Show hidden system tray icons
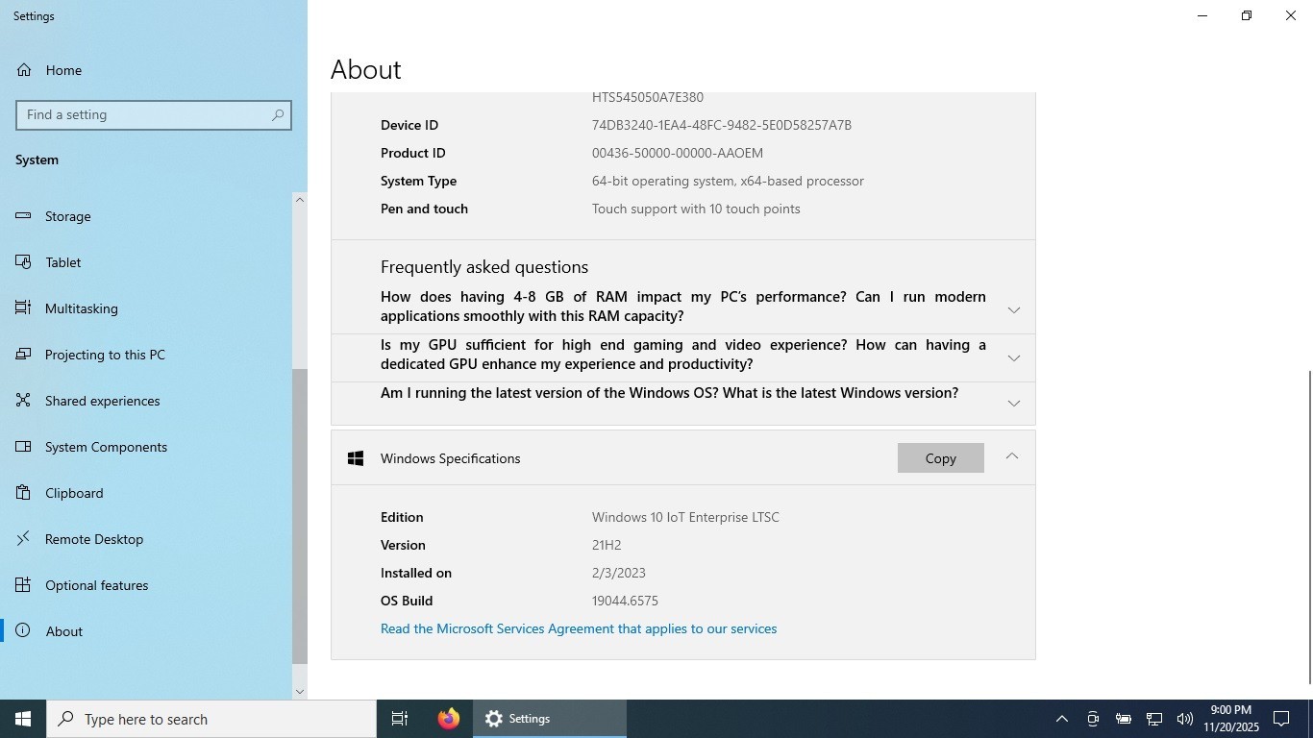 [x=1062, y=719]
